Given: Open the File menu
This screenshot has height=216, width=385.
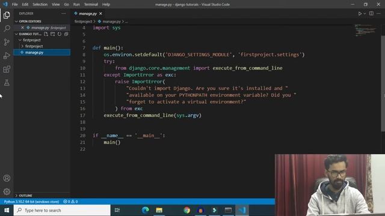Looking at the screenshot, I should (x=14, y=4).
